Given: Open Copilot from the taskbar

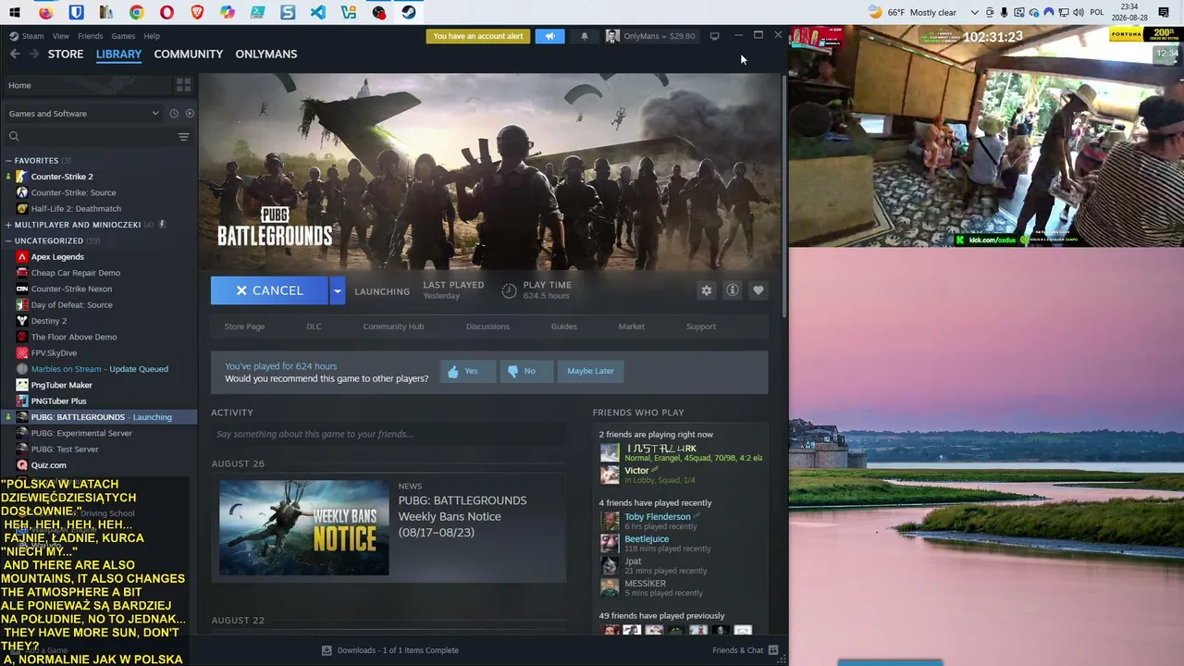Looking at the screenshot, I should click(228, 12).
